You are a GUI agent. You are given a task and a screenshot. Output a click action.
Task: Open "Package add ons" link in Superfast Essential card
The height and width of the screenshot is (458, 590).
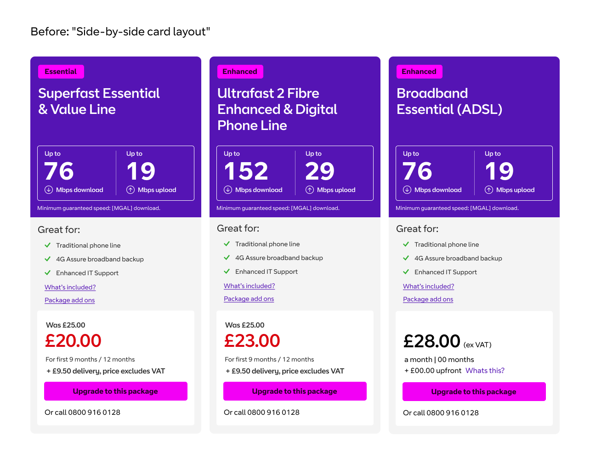pyautogui.click(x=69, y=300)
